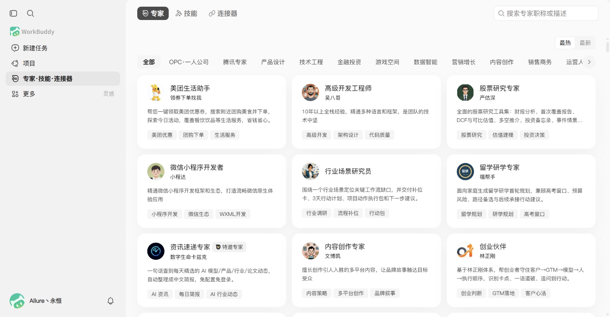Open 项目 in the sidebar
Image resolution: width=610 pixels, height=317 pixels.
[x=63, y=63]
